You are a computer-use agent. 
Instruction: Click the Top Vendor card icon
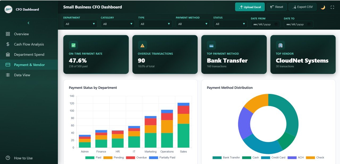280,45
